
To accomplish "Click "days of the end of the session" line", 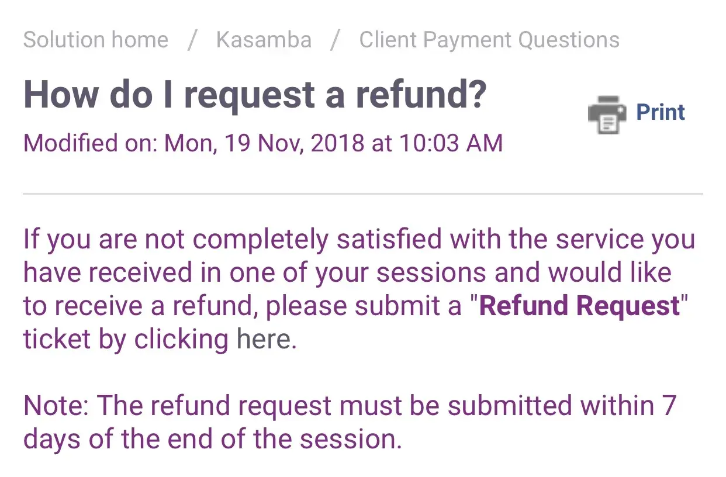I will click(x=212, y=438).
